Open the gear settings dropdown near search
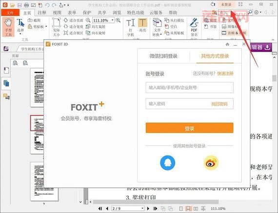This screenshot has height=213, width=278. (x=258, y=12)
